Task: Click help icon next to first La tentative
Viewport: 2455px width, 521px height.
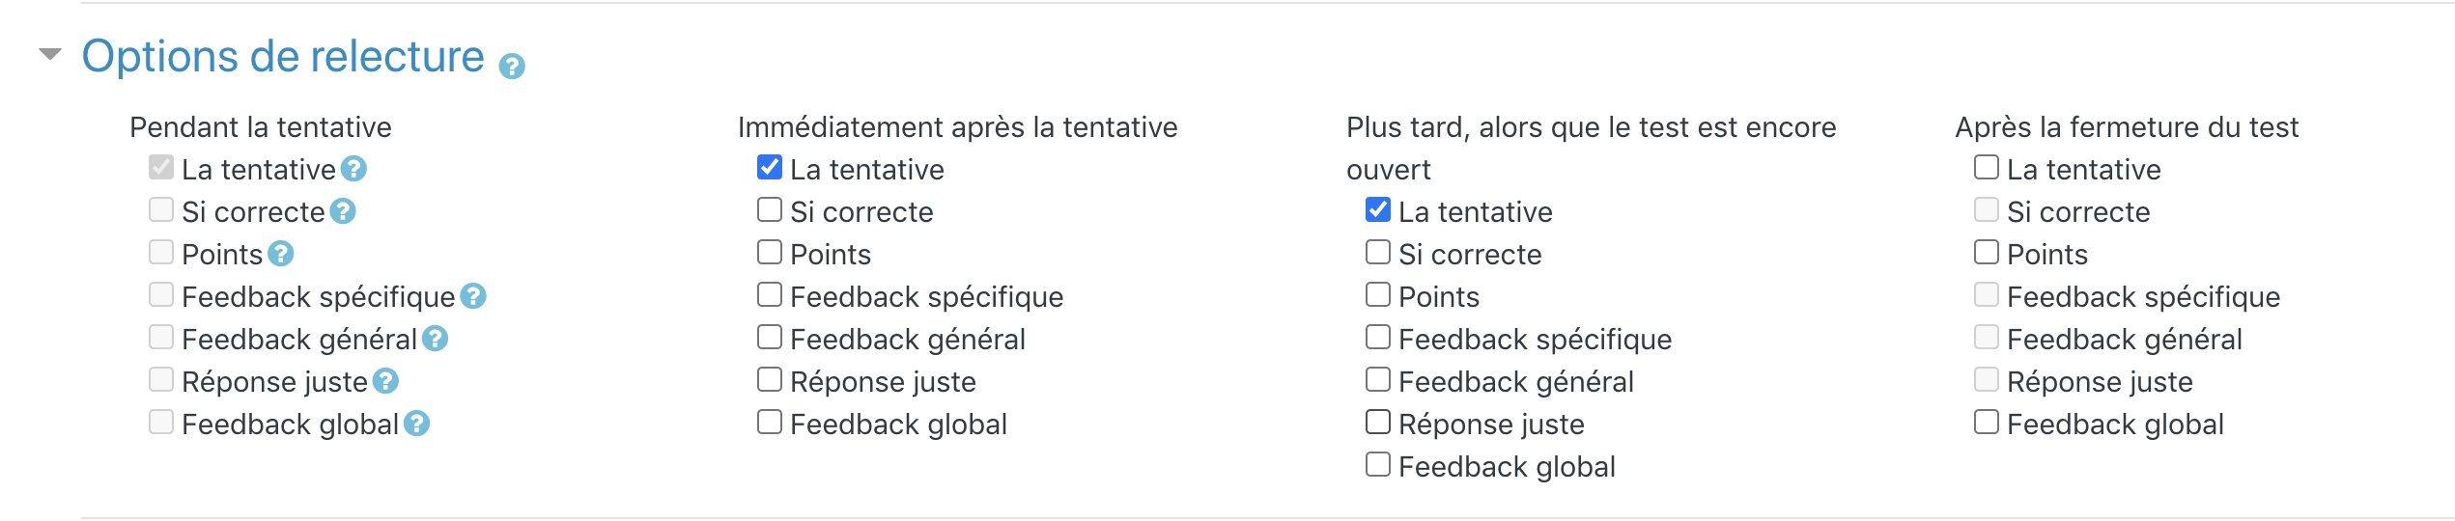Action: [x=354, y=169]
